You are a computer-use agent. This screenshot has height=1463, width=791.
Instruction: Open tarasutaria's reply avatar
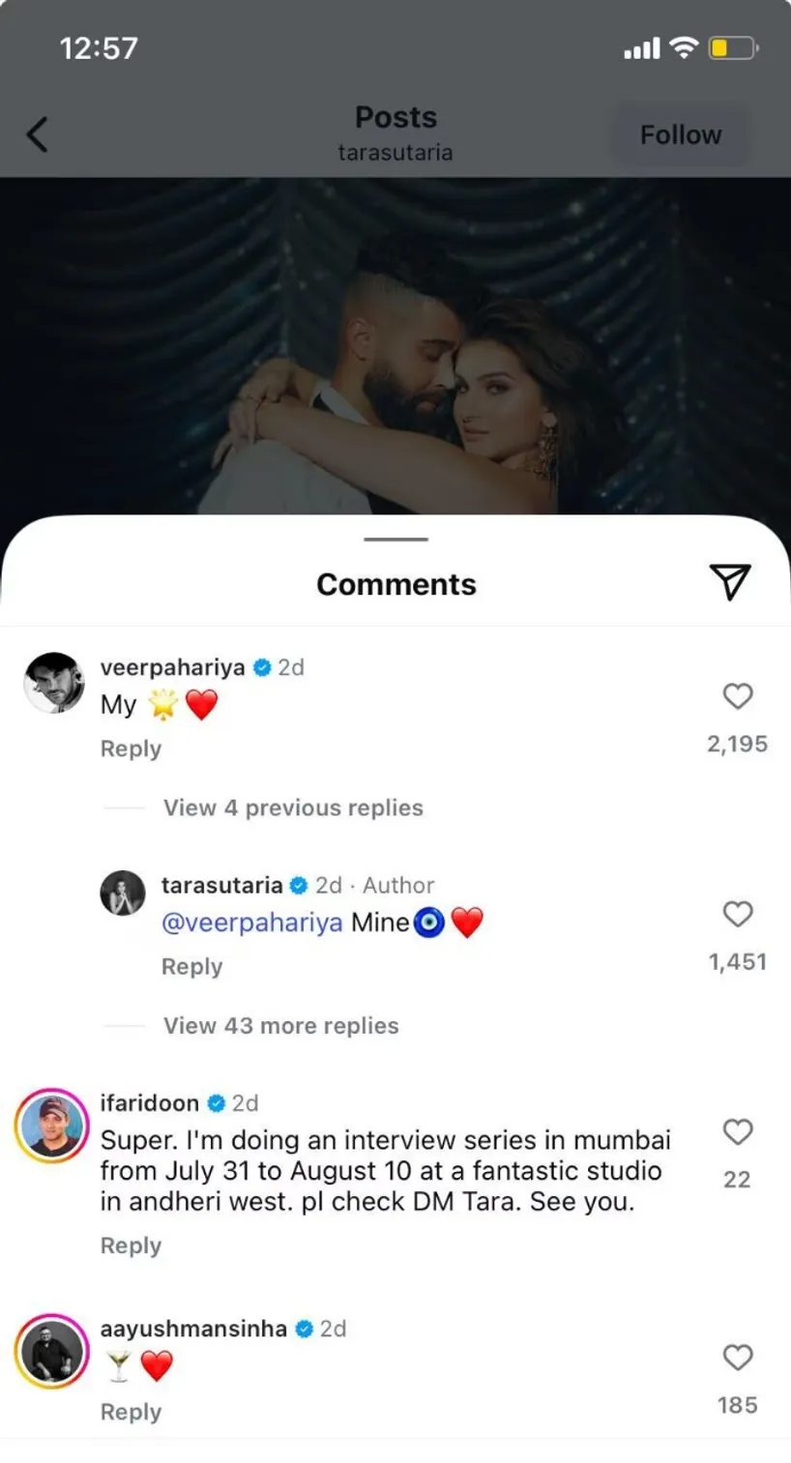click(123, 892)
